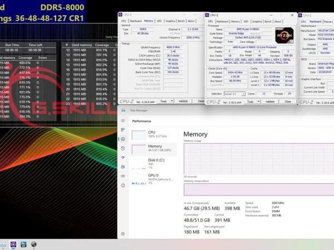Click Validate button in Memory CPU-Z window
Viewport: 334px width, 250px height.
[183, 101]
